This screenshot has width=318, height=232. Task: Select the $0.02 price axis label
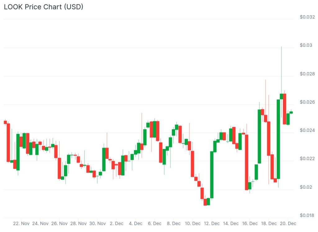pos(306,187)
